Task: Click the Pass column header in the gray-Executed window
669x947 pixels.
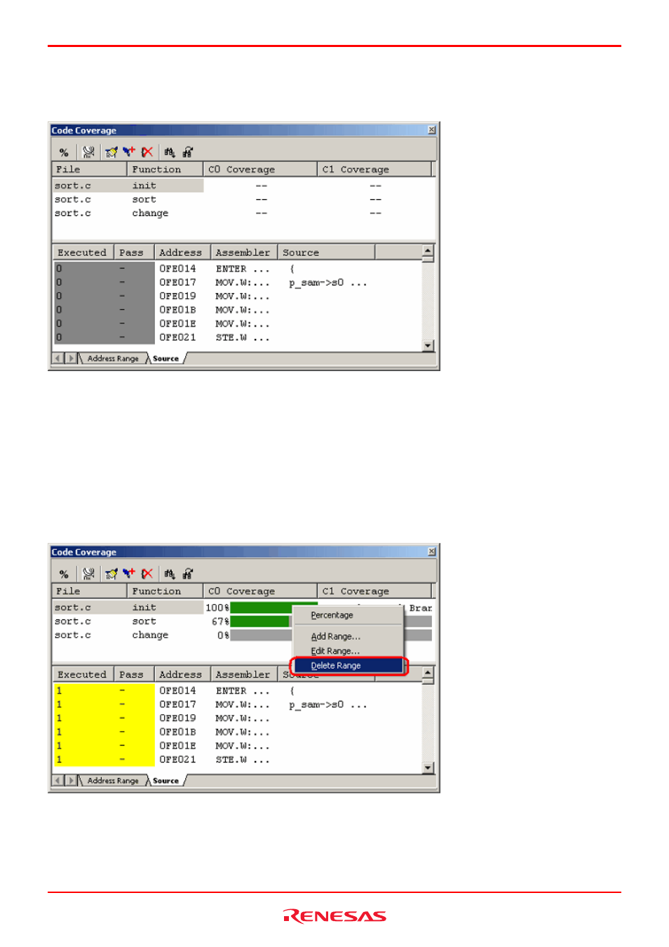Action: tap(134, 253)
